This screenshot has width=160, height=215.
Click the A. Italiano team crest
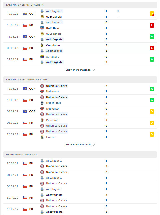point(42,57)
